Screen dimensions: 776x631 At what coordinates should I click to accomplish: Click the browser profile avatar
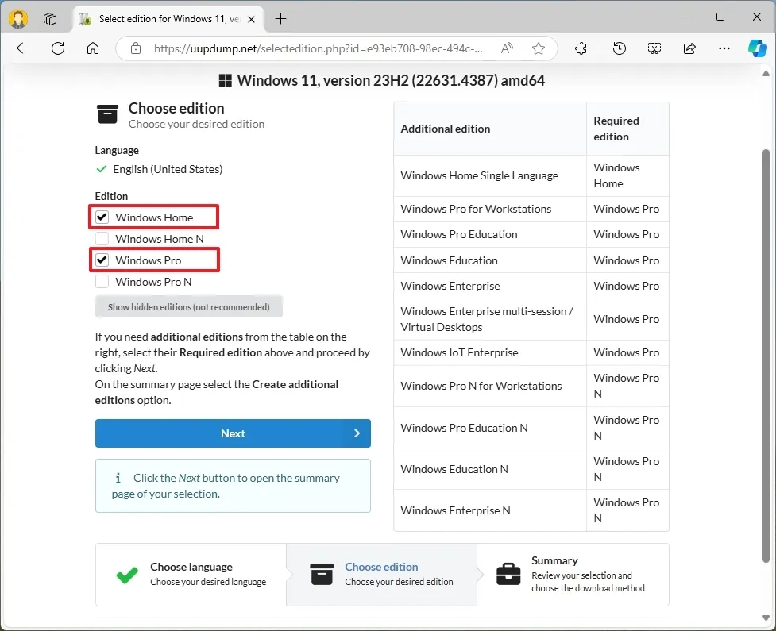pyautogui.click(x=17, y=19)
